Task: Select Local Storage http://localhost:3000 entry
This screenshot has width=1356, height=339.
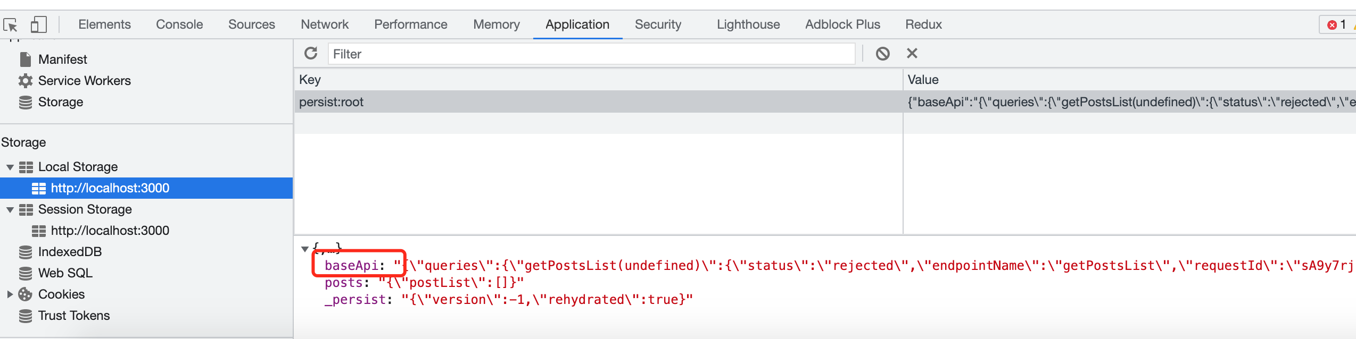Action: pos(146,188)
